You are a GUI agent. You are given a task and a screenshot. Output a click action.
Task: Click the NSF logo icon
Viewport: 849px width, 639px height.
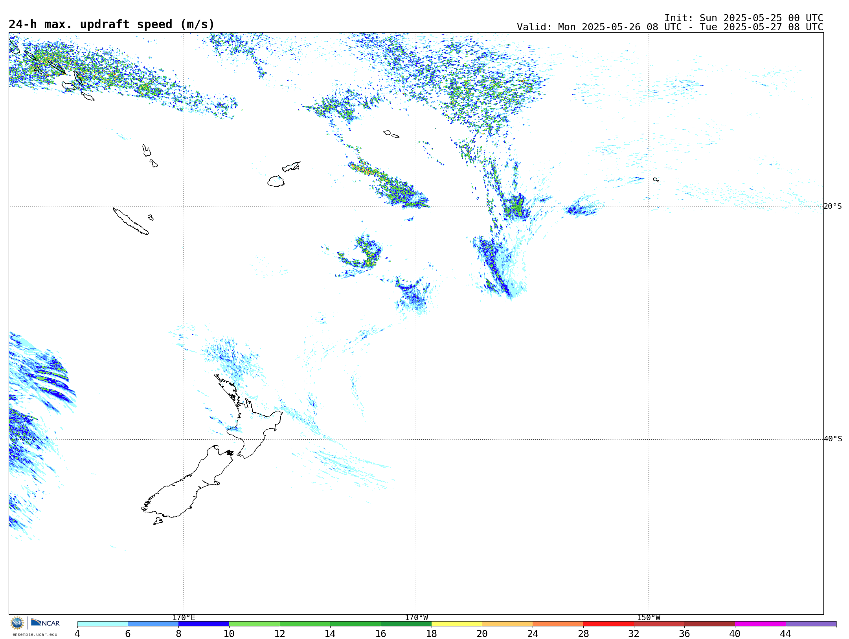pyautogui.click(x=17, y=623)
